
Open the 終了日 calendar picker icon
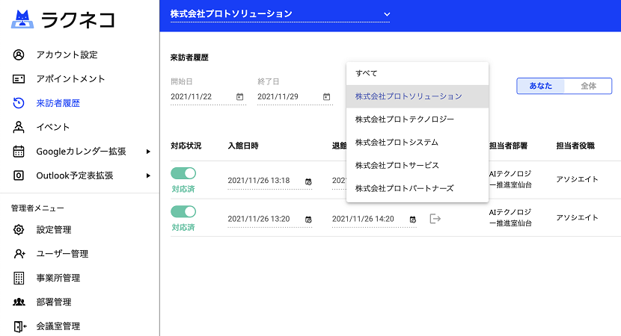(x=326, y=97)
